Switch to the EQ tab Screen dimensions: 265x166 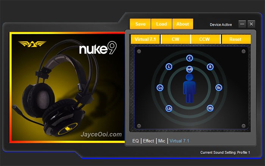point(136,141)
